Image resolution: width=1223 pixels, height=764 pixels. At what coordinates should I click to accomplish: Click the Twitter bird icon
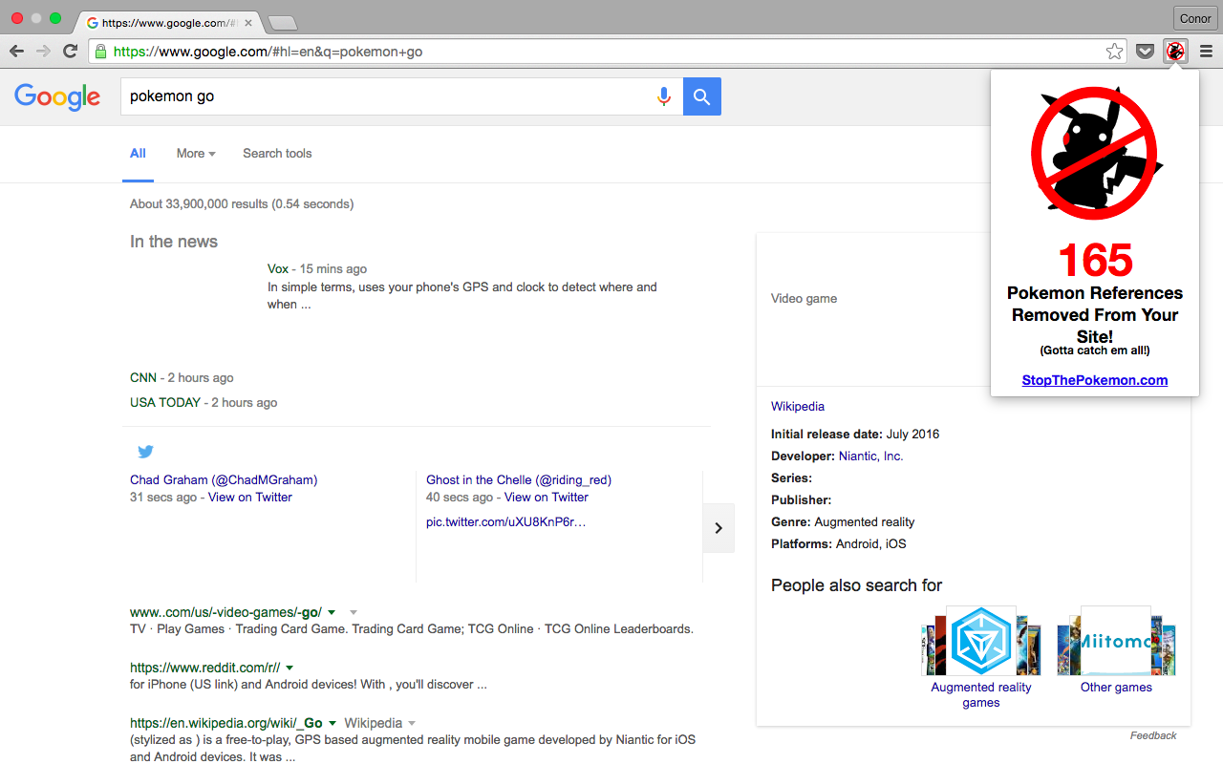(145, 452)
